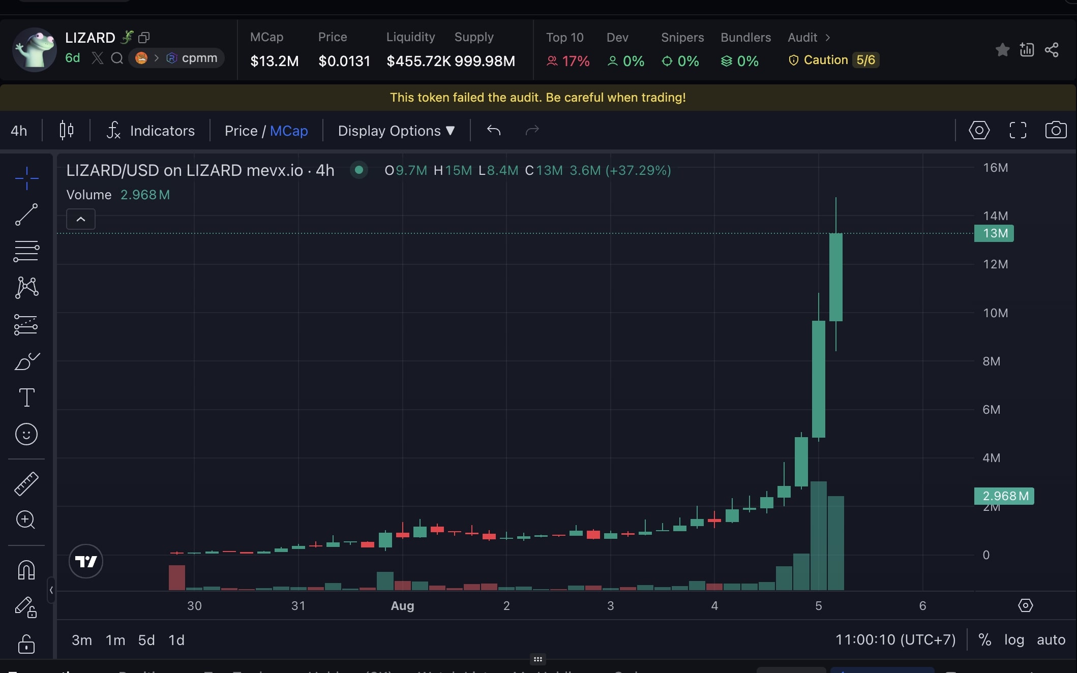Viewport: 1077px width, 673px height.
Task: Share the LIZARD token page
Action: [1052, 49]
